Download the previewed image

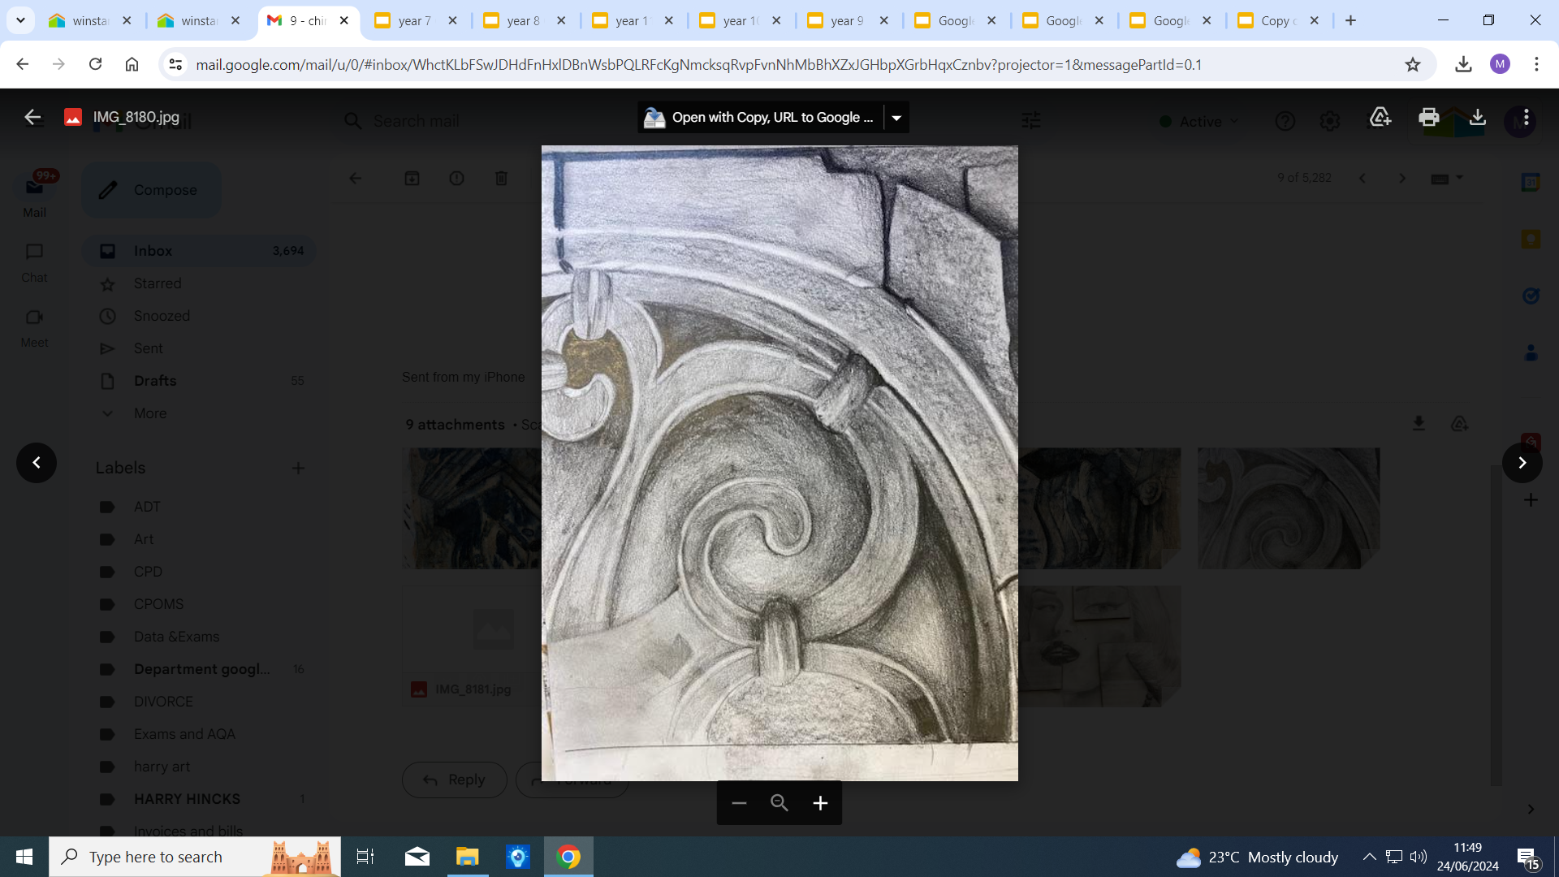pyautogui.click(x=1478, y=117)
